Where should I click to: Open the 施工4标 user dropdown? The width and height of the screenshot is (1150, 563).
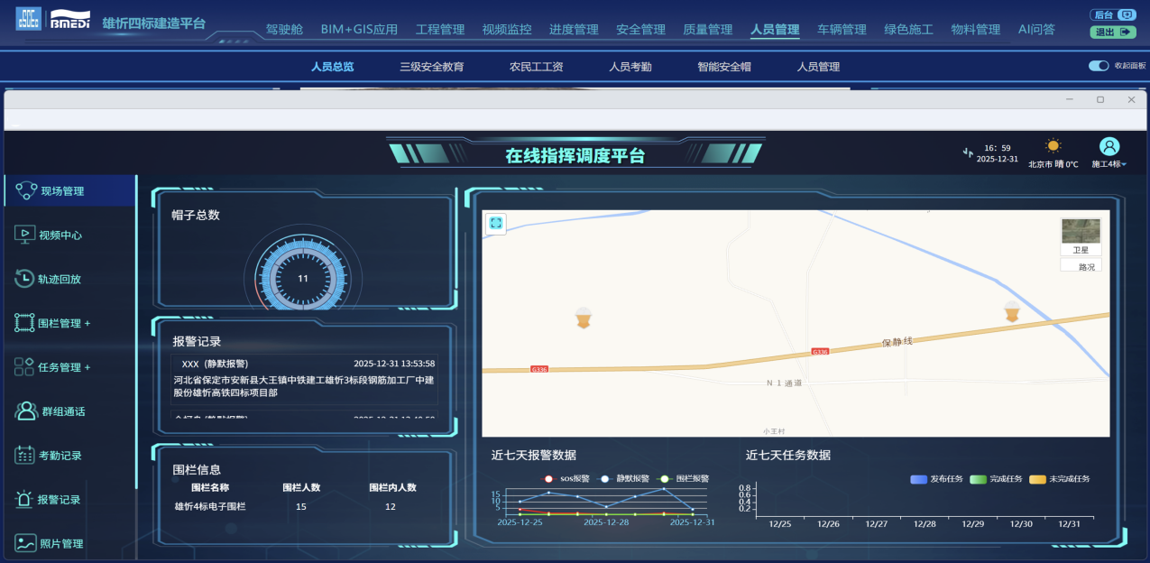(x=1109, y=164)
